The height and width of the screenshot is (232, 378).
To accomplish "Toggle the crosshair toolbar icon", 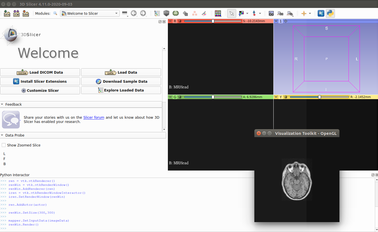I will [x=304, y=13].
